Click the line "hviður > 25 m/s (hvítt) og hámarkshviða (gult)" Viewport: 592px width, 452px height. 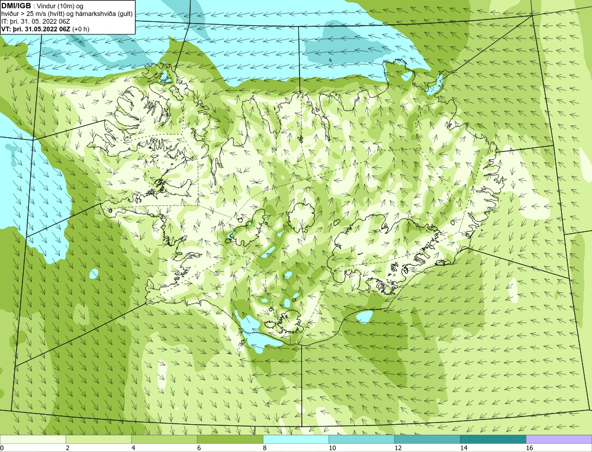tap(67, 14)
